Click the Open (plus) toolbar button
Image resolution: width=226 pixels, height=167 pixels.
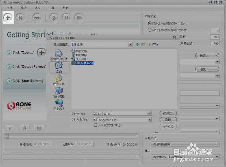8,18
